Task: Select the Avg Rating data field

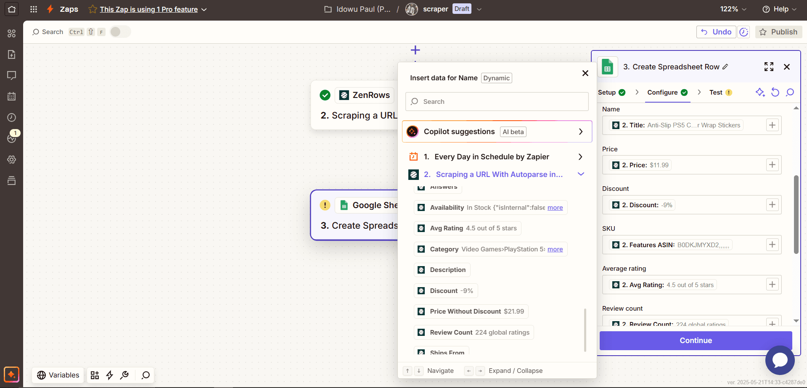Action: (468, 228)
